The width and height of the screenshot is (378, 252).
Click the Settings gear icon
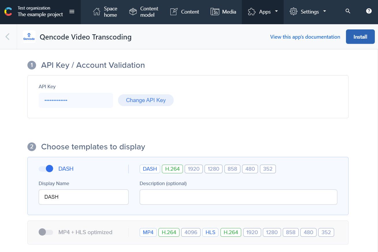293,12
